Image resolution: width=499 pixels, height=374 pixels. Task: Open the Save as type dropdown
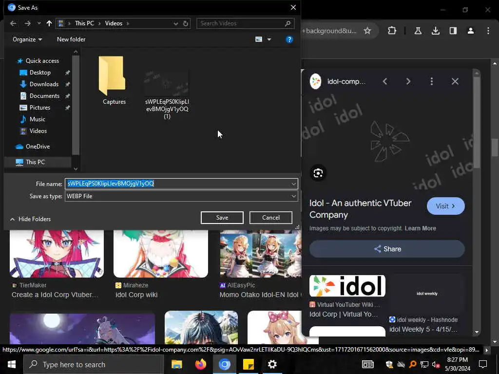pos(181,196)
